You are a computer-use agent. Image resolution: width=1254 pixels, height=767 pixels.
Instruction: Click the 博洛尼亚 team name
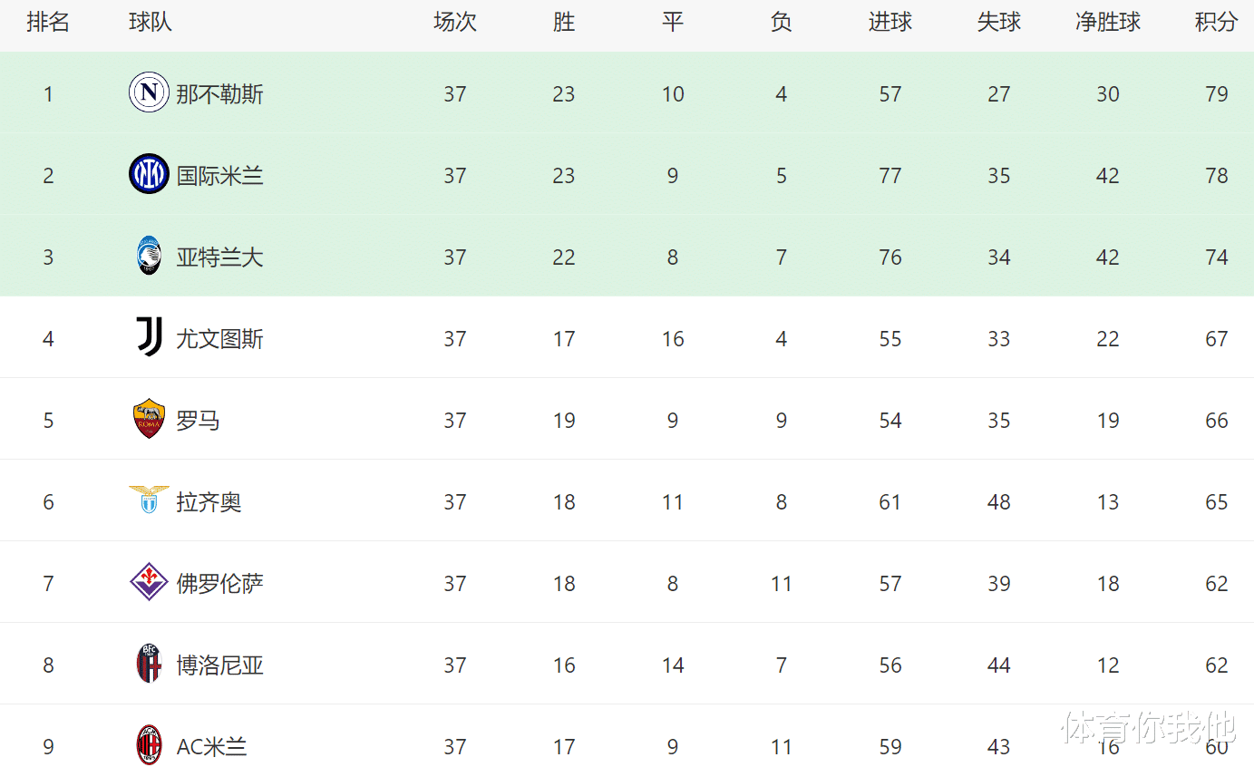219,665
